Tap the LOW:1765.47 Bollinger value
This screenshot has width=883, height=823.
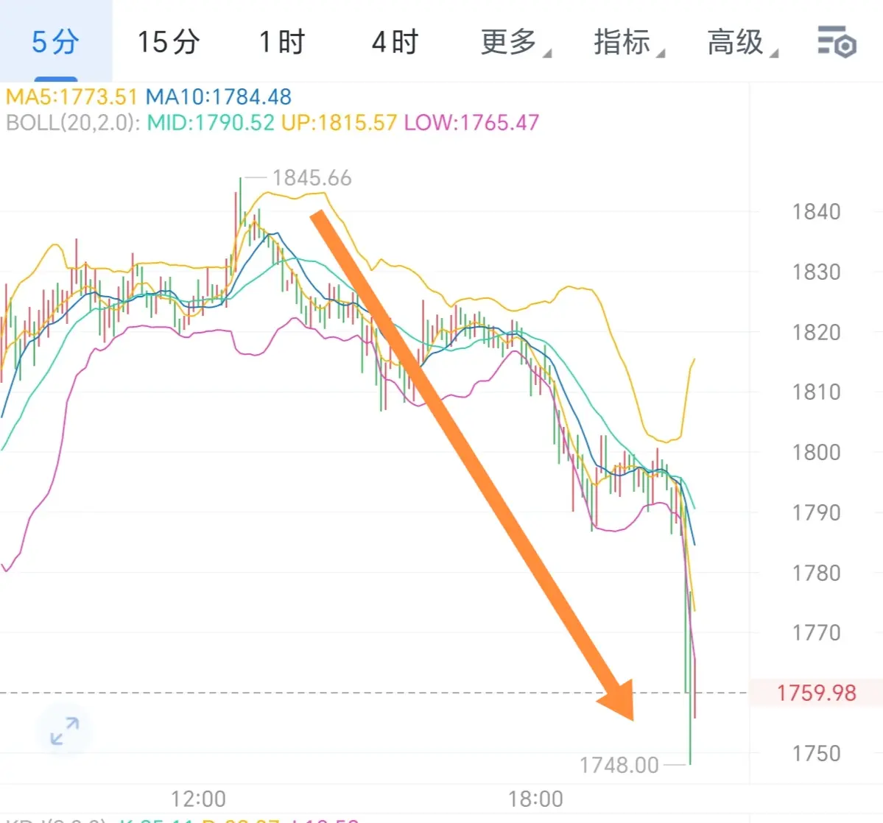[472, 122]
